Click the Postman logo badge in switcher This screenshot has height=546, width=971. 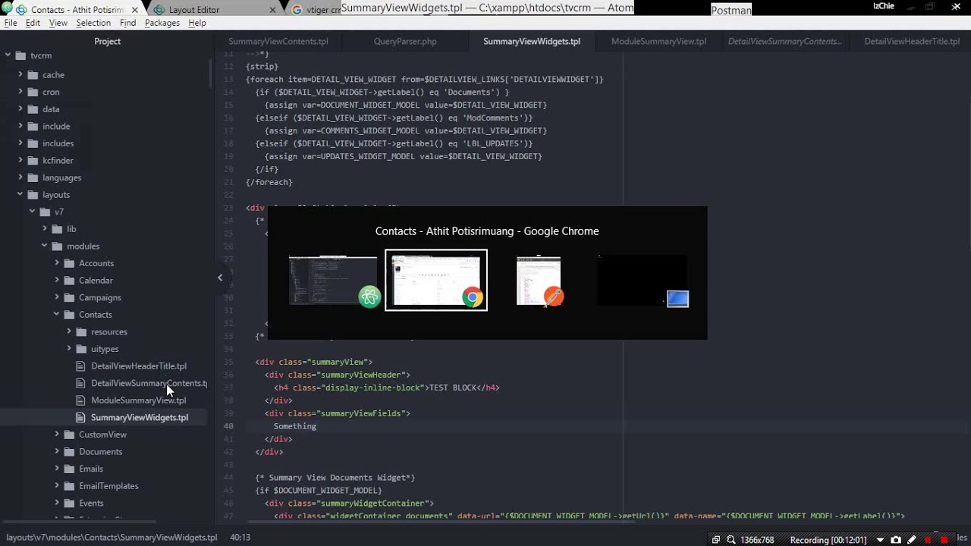553,296
